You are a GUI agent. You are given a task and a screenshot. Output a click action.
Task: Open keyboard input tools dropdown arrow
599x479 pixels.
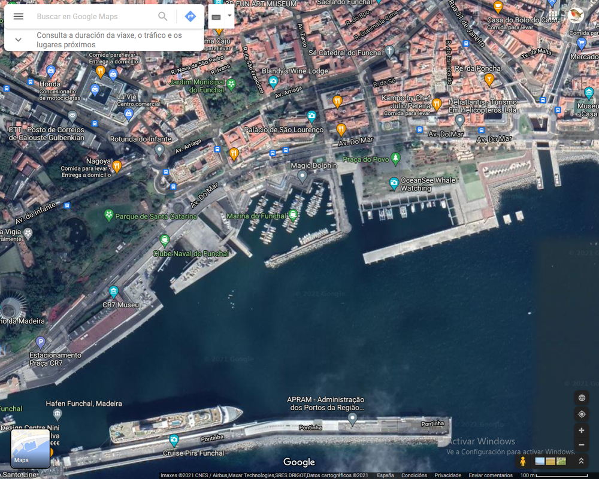[229, 16]
